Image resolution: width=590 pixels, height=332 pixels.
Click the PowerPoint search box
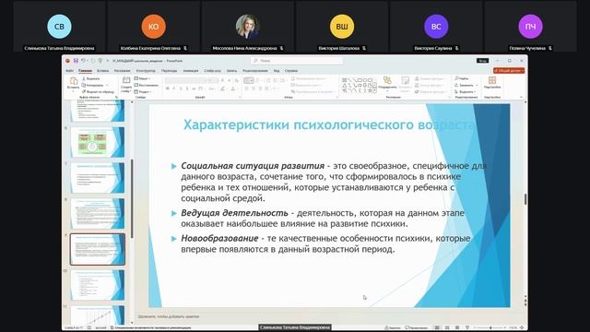297,61
